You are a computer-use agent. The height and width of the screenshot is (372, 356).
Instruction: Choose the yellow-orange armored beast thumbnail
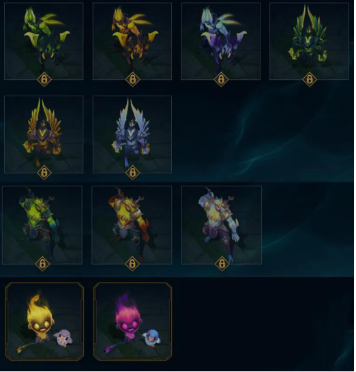coord(132,225)
